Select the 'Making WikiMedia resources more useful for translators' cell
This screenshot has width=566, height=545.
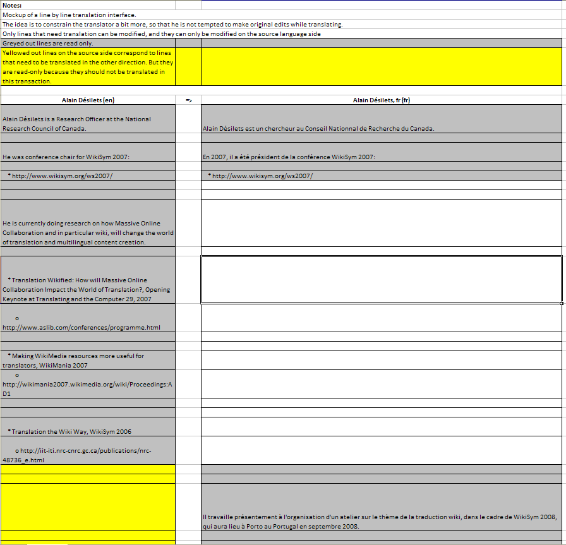click(x=88, y=360)
